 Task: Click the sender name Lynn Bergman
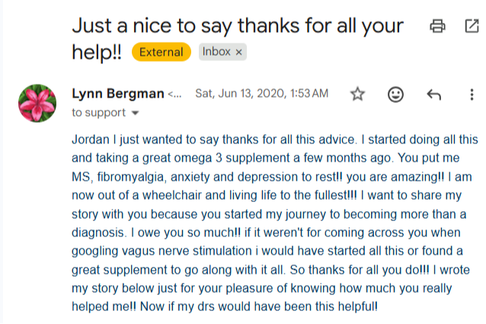pos(117,94)
